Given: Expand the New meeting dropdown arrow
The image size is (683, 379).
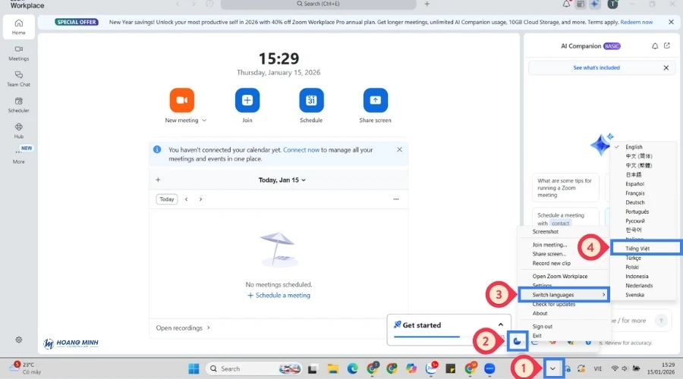Looking at the screenshot, I should click(x=204, y=121).
